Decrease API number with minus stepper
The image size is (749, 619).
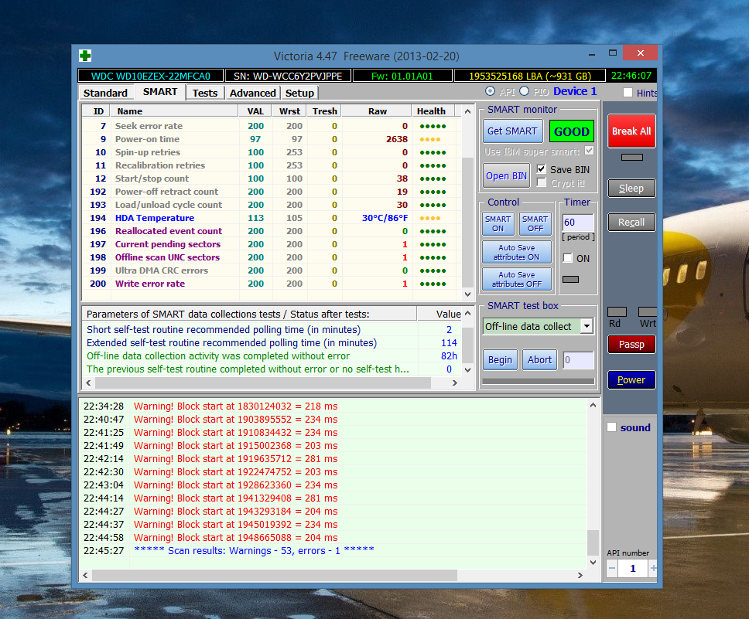click(x=612, y=569)
